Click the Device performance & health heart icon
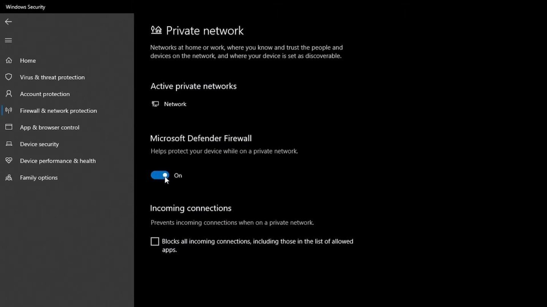The height and width of the screenshot is (307, 547). (9, 161)
